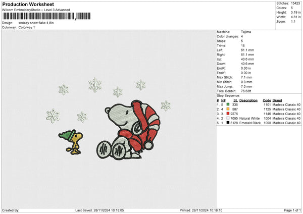Click 'Page 1 of 1' in the footer
Screen dimensions: 303x214
tap(292, 210)
